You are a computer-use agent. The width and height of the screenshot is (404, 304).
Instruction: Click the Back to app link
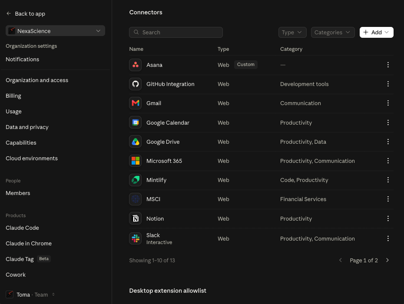(30, 13)
